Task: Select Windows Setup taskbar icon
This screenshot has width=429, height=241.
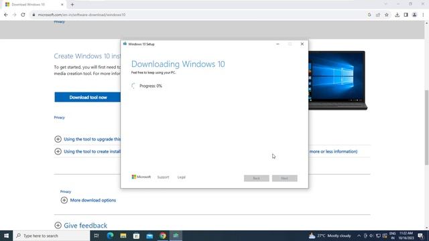Action: coord(176,236)
